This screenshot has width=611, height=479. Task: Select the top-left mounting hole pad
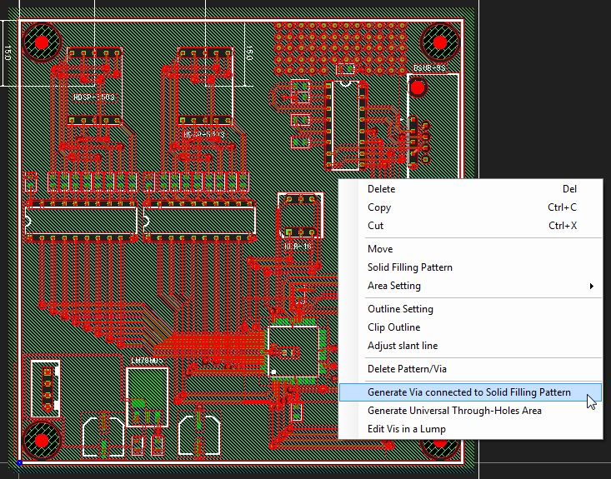[x=42, y=42]
